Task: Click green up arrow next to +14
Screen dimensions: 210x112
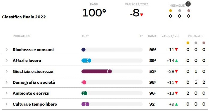Action: click(176, 61)
